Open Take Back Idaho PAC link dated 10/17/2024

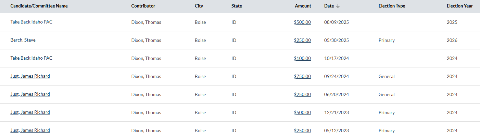[x=31, y=58]
